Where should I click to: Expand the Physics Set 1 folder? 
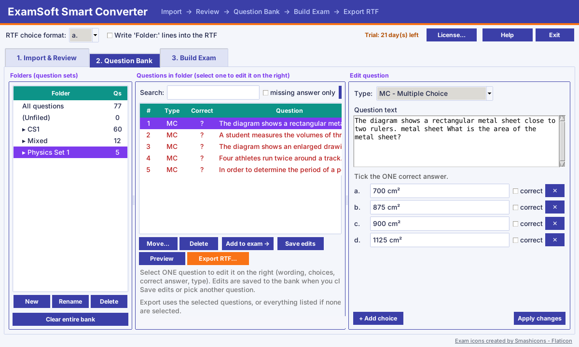coord(24,152)
